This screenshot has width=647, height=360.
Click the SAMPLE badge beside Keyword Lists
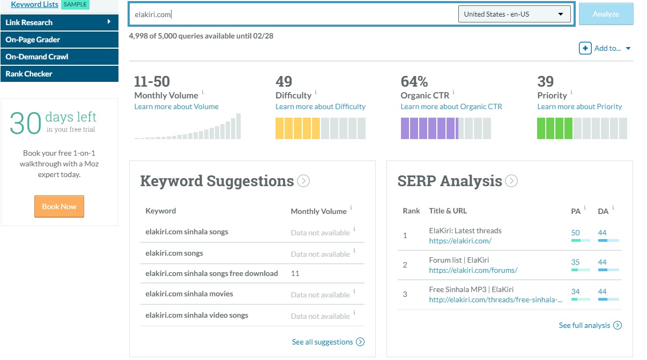click(x=75, y=4)
